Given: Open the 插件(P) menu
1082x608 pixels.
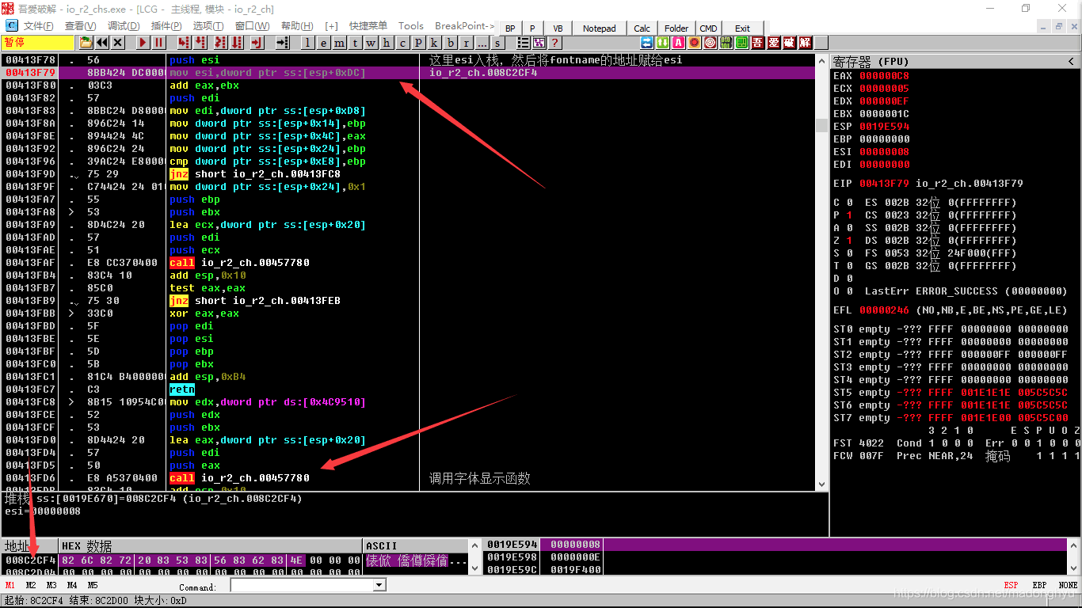Looking at the screenshot, I should (x=166, y=26).
